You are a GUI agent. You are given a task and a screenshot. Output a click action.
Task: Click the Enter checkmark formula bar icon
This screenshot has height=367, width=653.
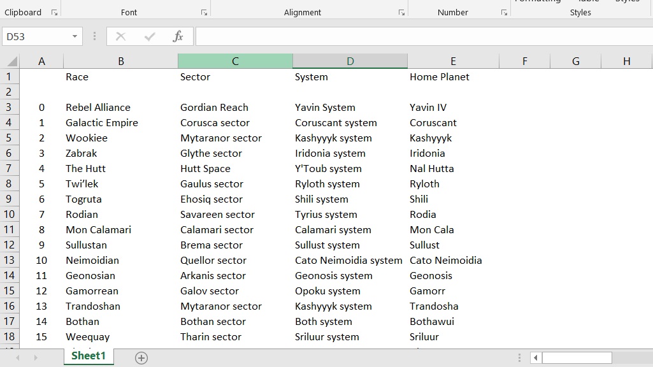click(x=150, y=37)
